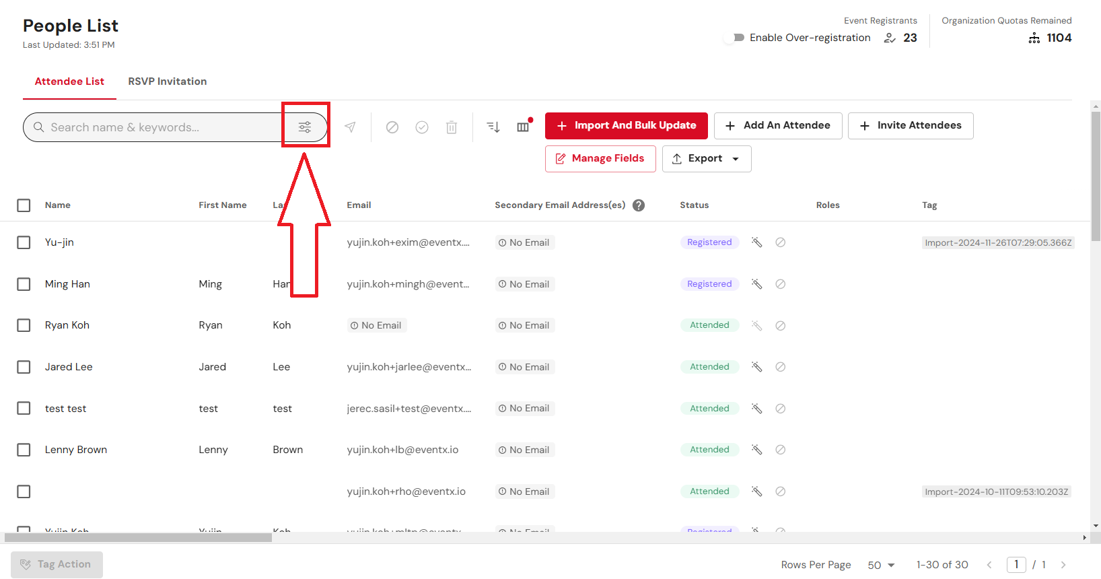Open the sort order icon
Viewport: 1101px width, 579px height.
(493, 127)
